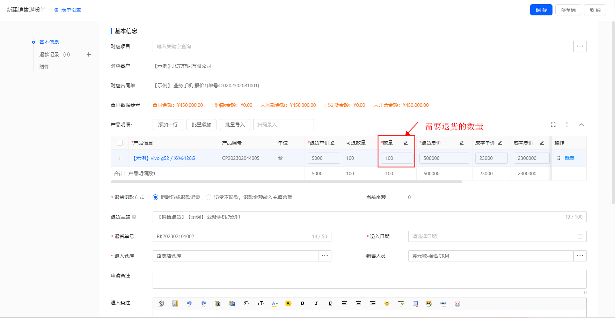Click the edit pencil next to 成本总价 header
The height and width of the screenshot is (318, 615).
(x=542, y=143)
